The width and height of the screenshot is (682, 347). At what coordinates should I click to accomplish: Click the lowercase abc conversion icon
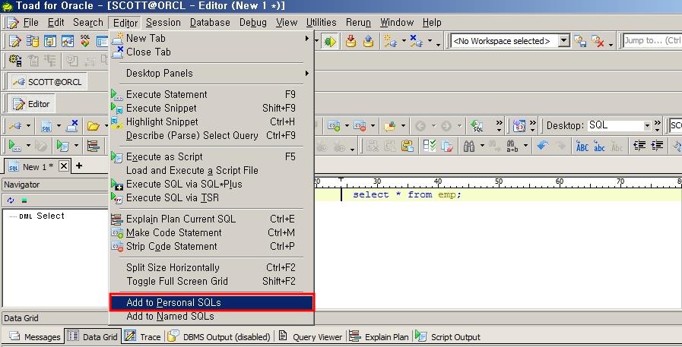point(600,145)
